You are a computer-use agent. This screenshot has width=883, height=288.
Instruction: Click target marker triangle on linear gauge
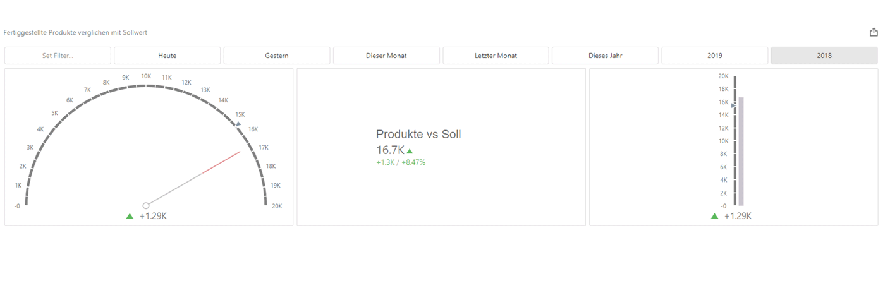pyautogui.click(x=734, y=105)
